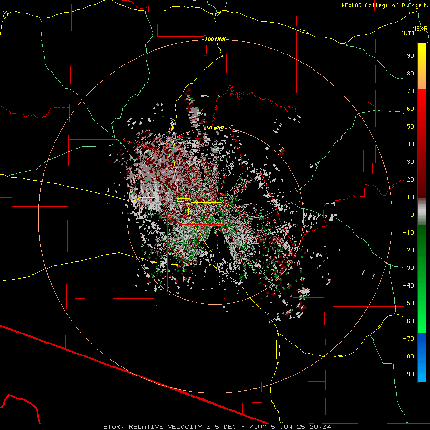Image resolution: width=430 pixels, height=430 pixels.
Task: Click the blue bottom segment of color bar
Action: coord(422,357)
